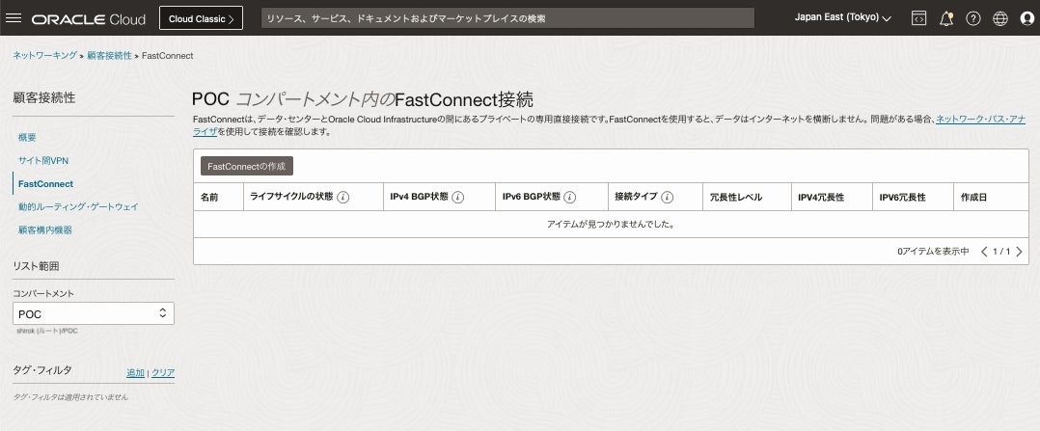Click info icon next to 接続タイプ

[x=668, y=197]
